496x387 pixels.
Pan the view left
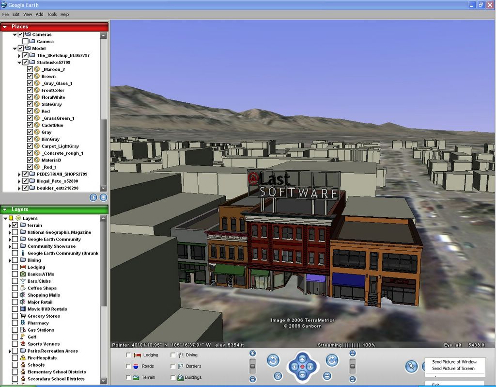[x=294, y=367]
